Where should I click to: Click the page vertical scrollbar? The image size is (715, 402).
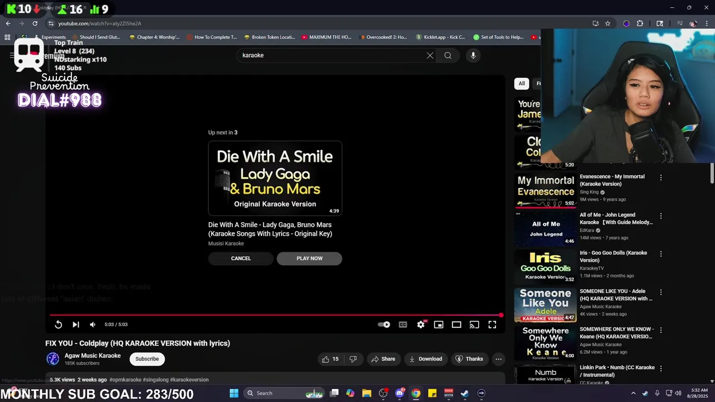pyautogui.click(x=712, y=173)
